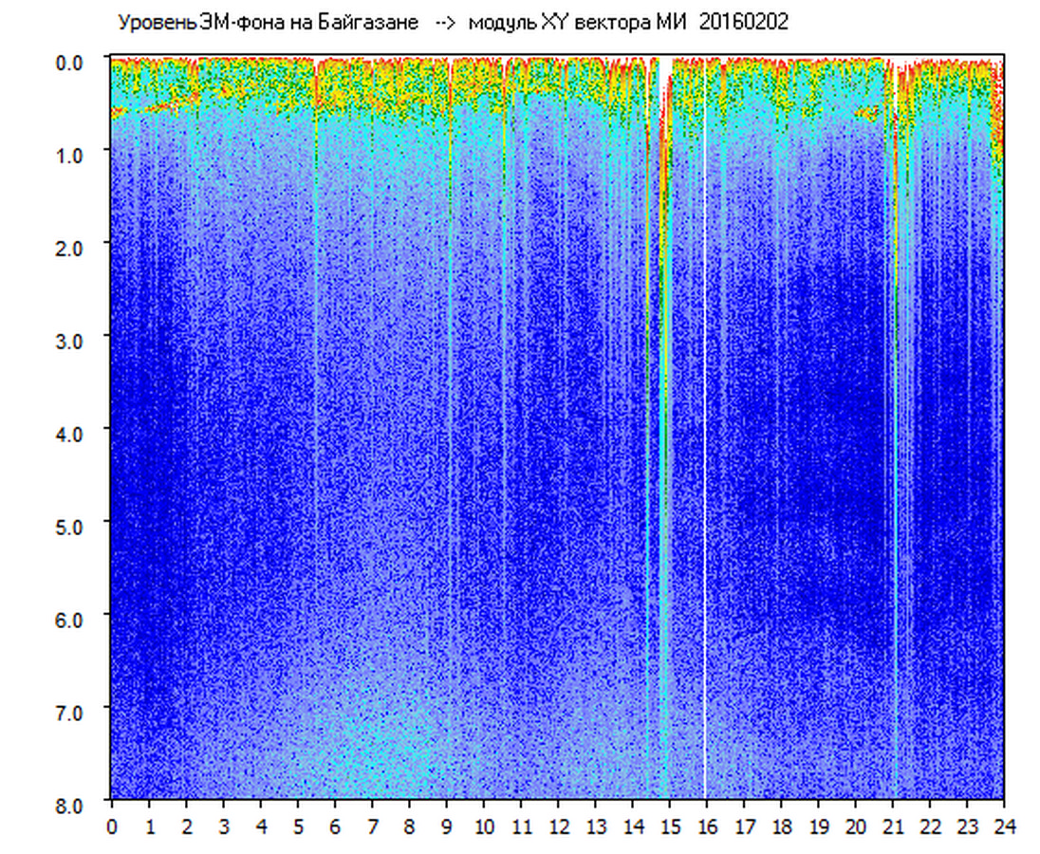Image resolution: width=1040 pixels, height=854 pixels.
Task: Click hour 12 on the horizontal axis
Action: tap(558, 826)
